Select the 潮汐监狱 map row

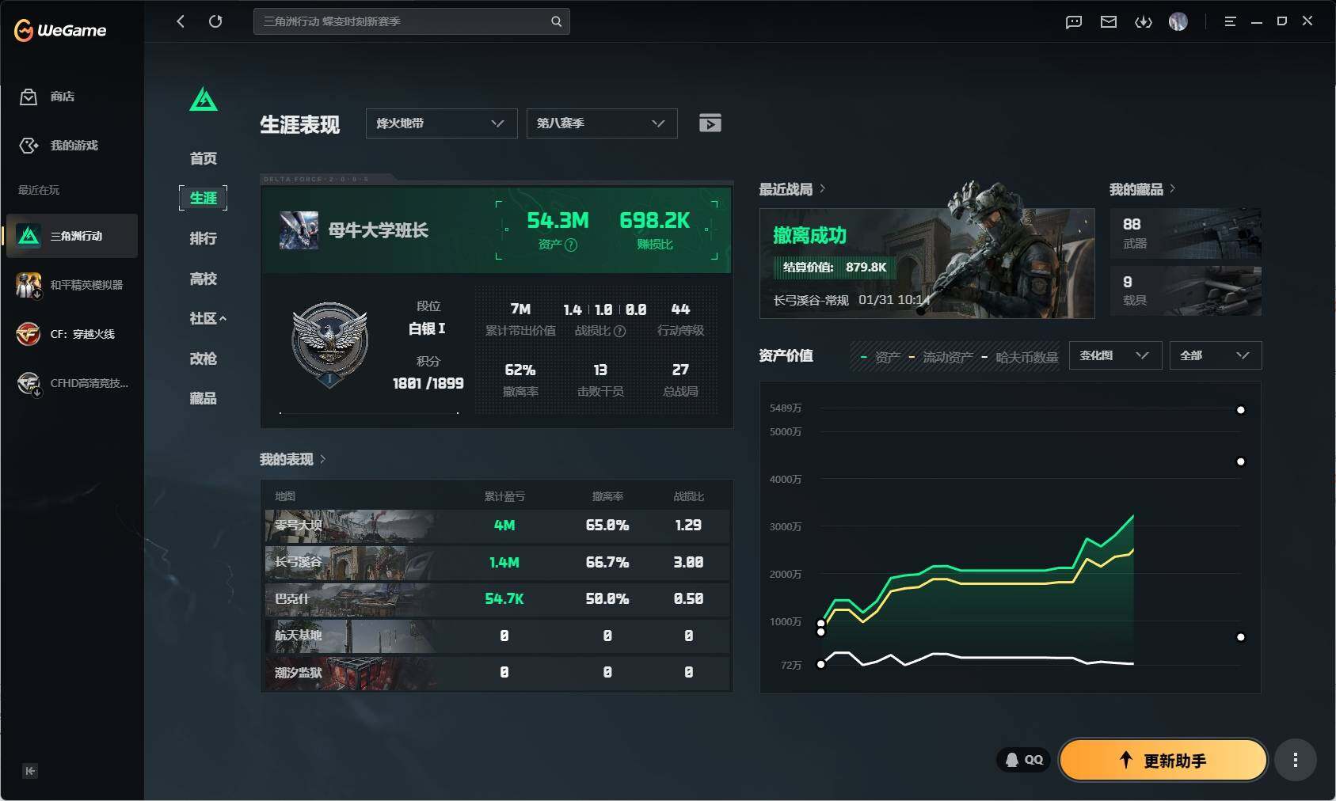click(497, 673)
